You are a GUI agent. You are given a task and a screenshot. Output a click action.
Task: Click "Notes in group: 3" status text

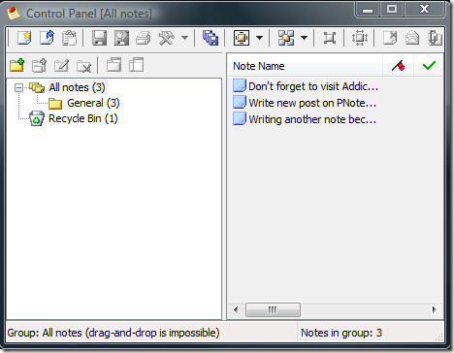tap(341, 333)
